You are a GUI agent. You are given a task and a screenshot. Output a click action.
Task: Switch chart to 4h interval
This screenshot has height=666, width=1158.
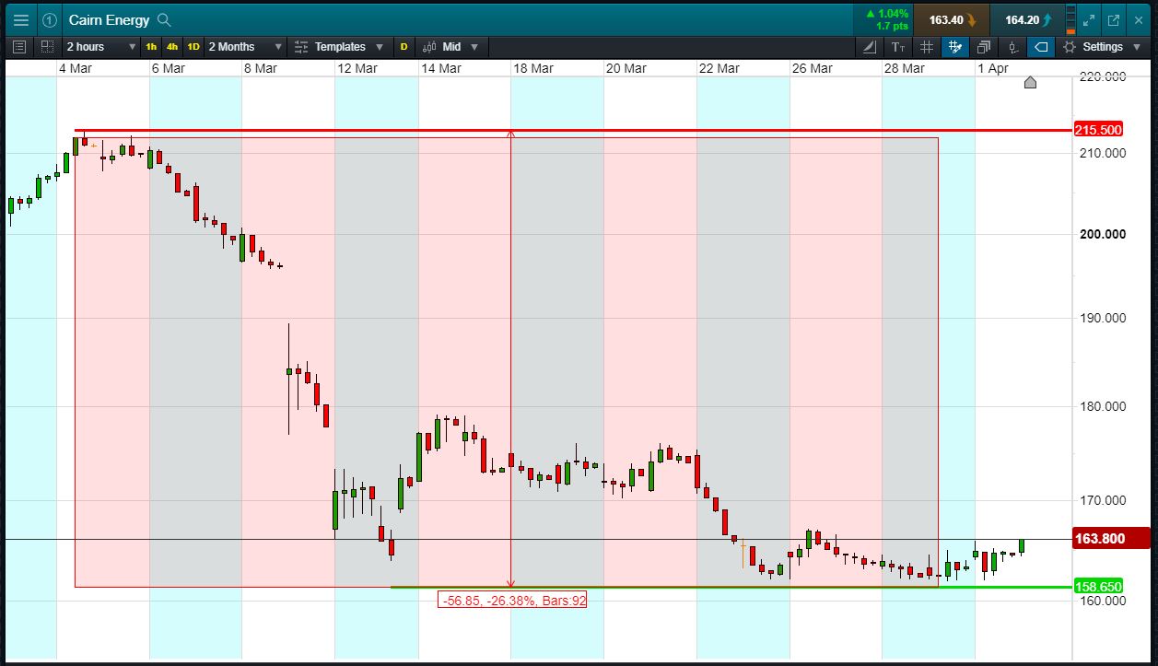(x=172, y=46)
